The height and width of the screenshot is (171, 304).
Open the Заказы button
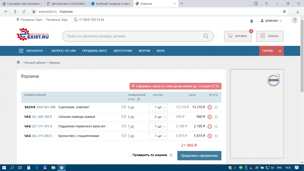(270, 36)
